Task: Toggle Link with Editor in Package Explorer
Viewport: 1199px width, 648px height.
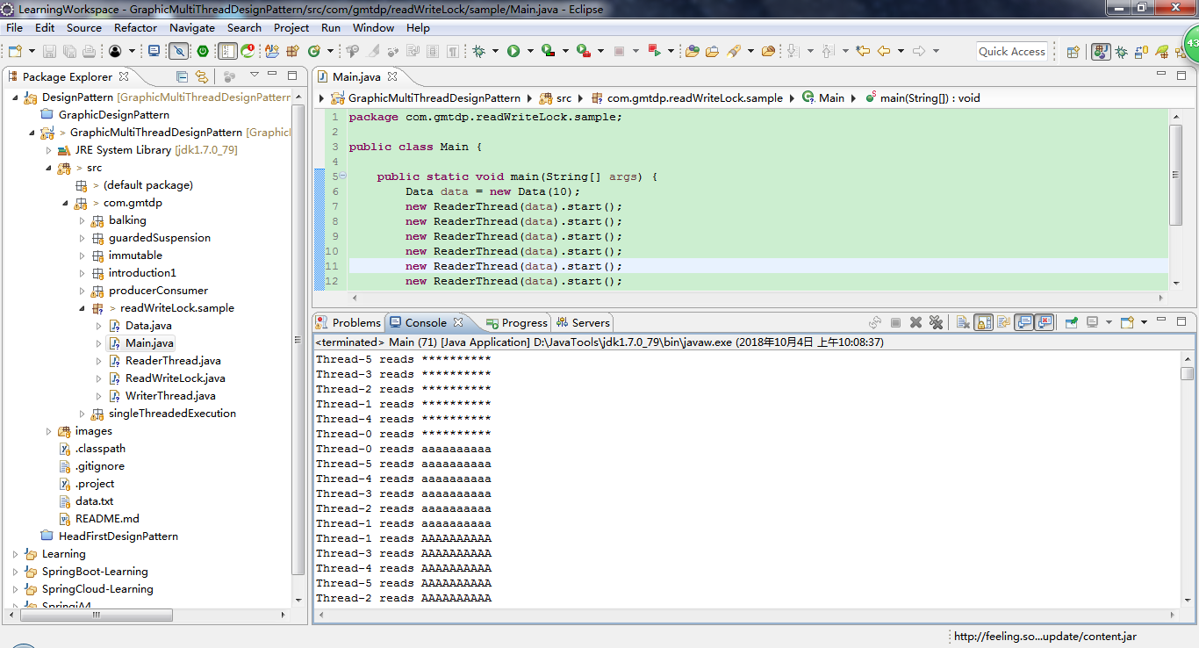Action: click(x=202, y=76)
